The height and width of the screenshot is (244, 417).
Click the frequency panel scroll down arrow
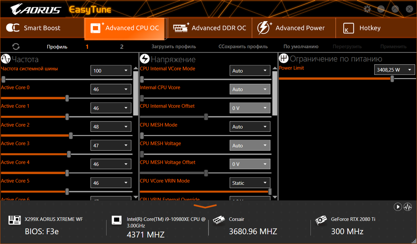pyautogui.click(x=136, y=197)
